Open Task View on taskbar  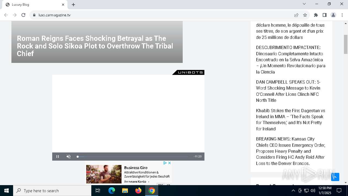(98, 191)
